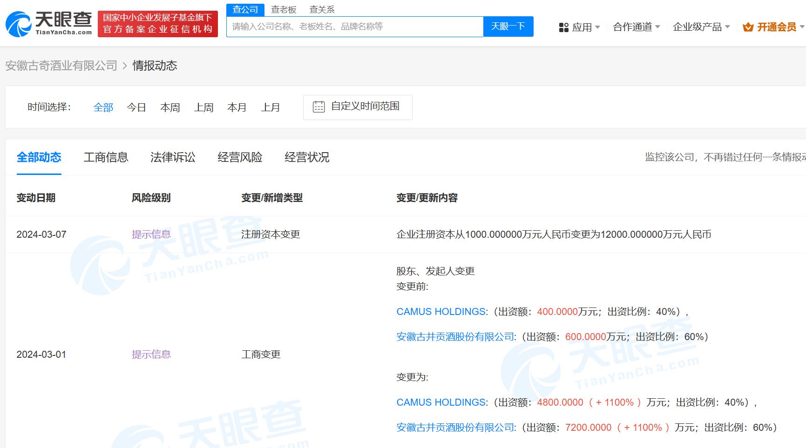Focus the company name search input
806x448 pixels.
[x=355, y=27]
